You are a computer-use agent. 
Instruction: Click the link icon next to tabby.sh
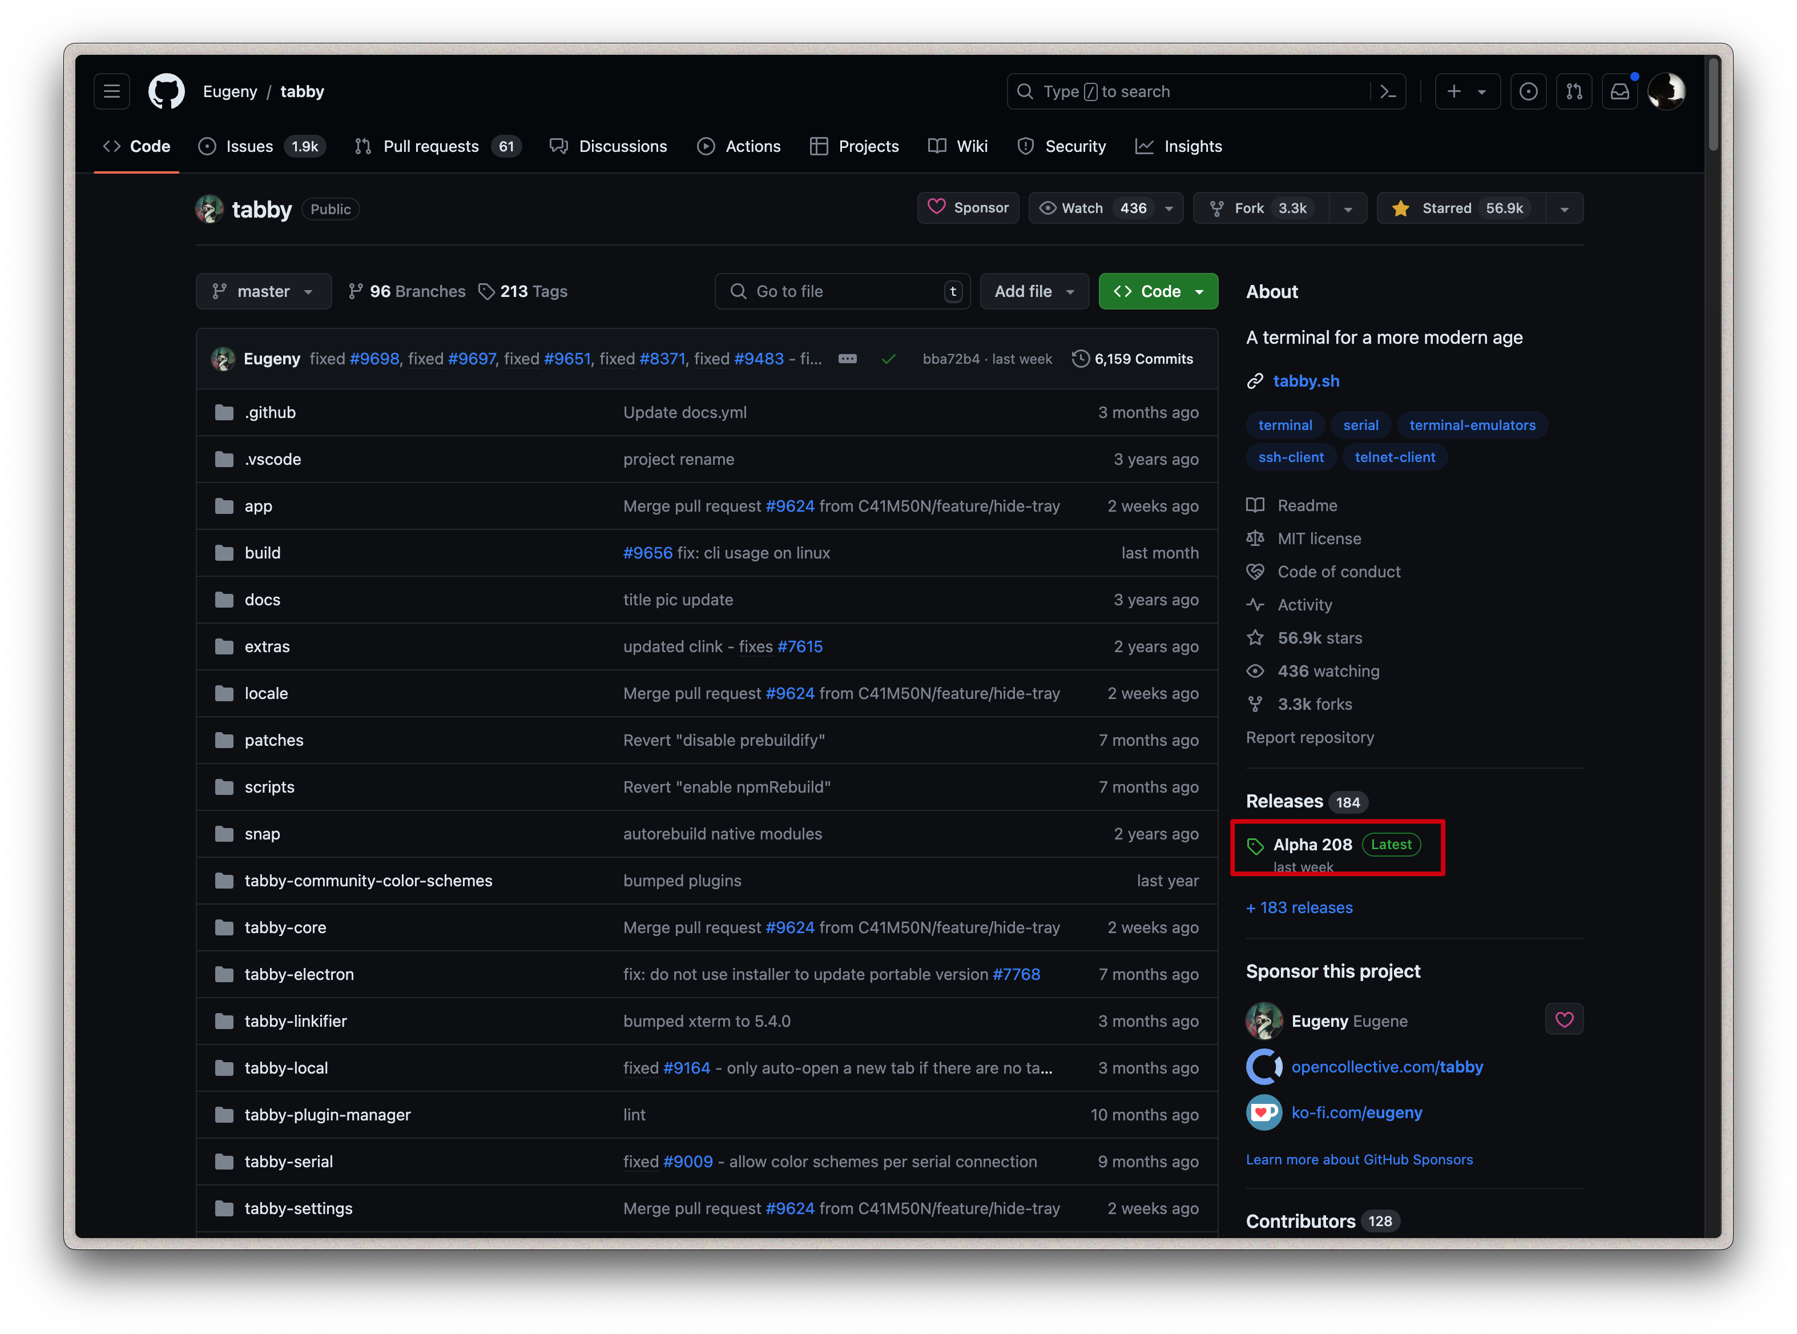click(x=1255, y=381)
